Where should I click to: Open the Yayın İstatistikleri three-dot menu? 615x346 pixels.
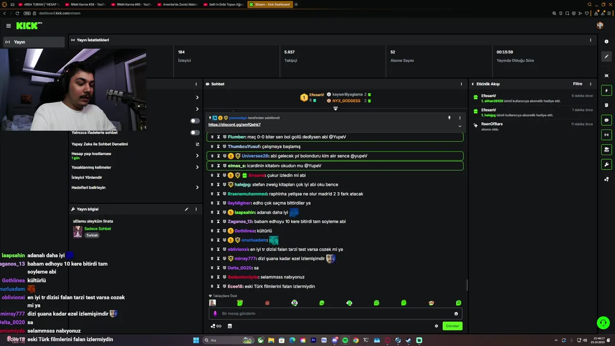(590, 40)
